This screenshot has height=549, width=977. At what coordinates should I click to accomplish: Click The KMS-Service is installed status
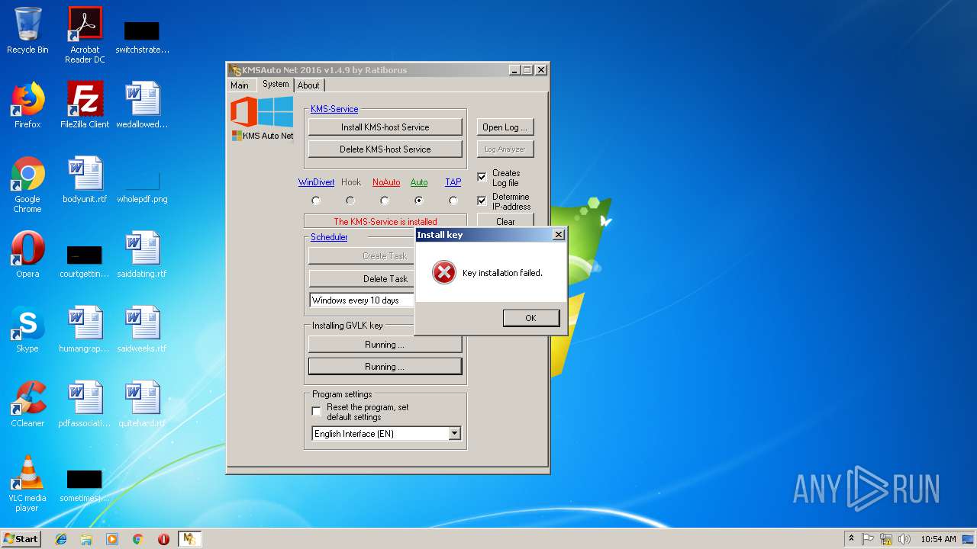click(385, 221)
